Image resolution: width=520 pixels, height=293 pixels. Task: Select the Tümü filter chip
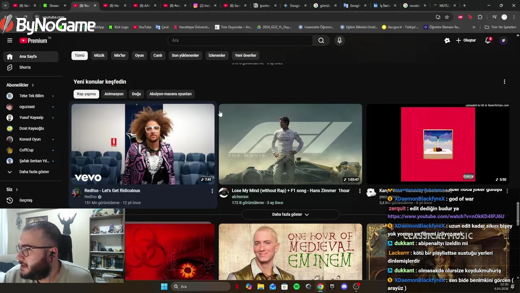[80, 55]
